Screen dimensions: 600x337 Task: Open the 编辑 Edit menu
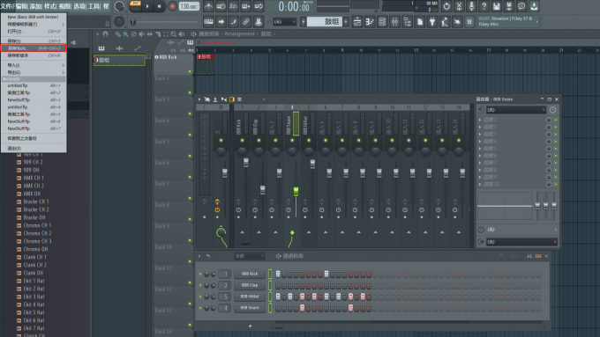[x=22, y=6]
